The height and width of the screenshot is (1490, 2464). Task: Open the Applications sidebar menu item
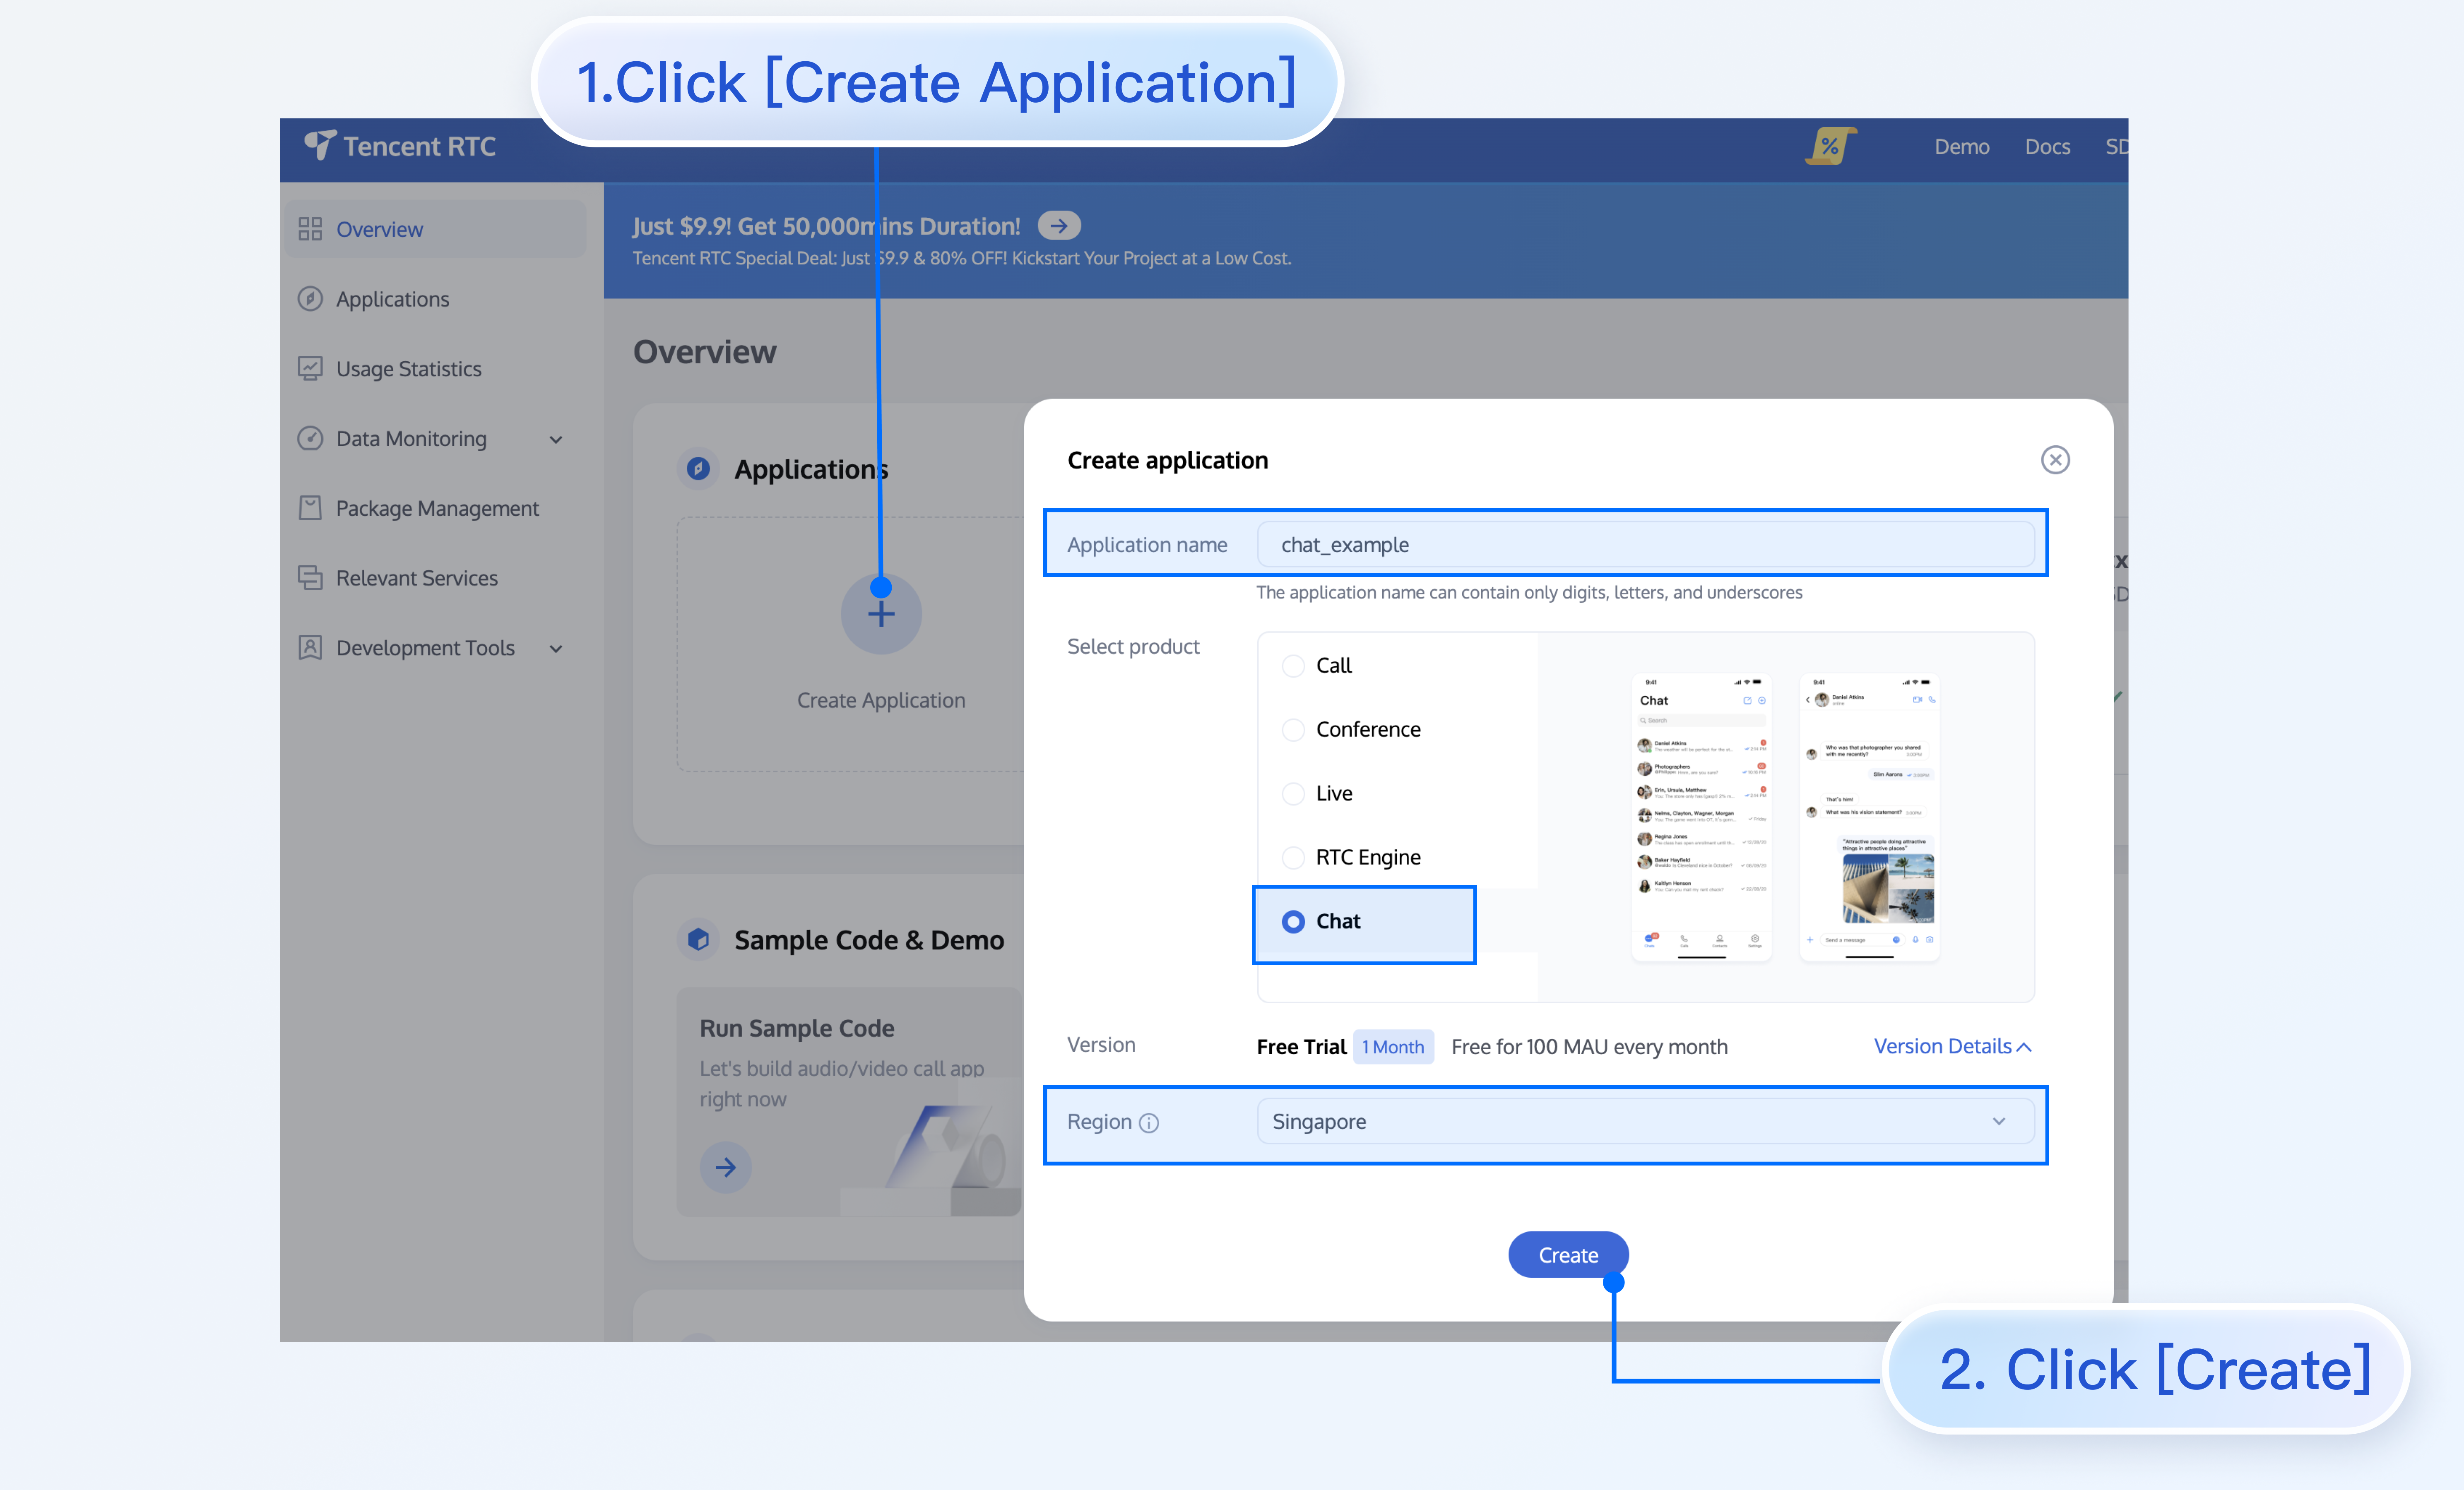click(x=392, y=299)
